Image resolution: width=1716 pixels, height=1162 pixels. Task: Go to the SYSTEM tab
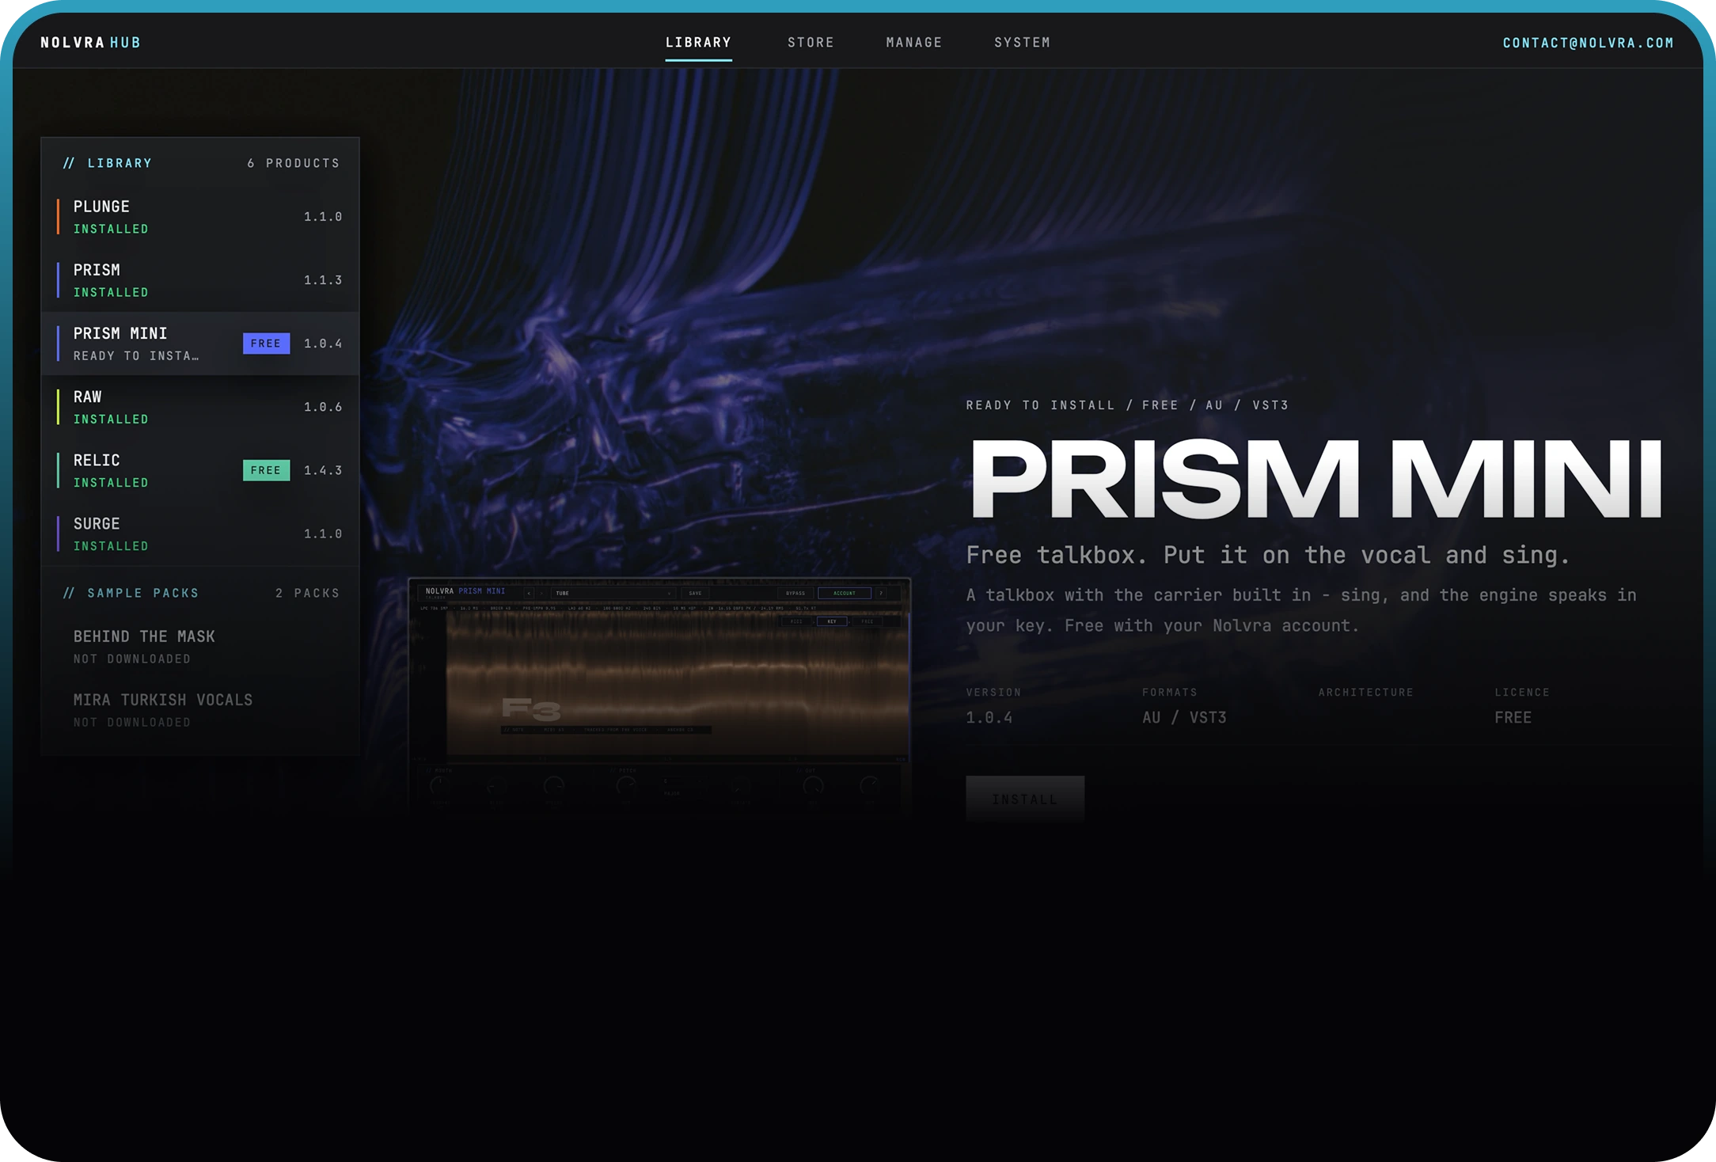tap(1022, 43)
